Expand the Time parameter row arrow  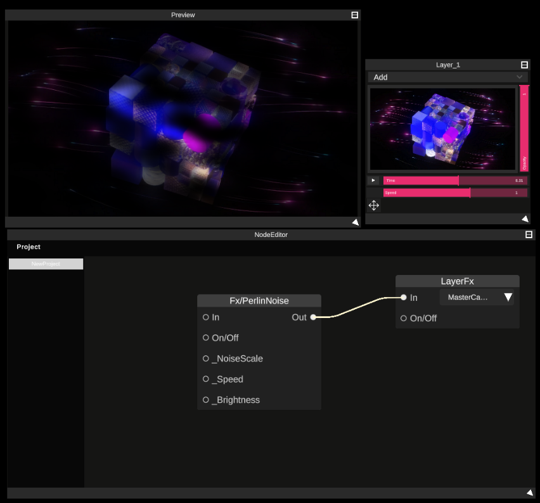pos(373,180)
